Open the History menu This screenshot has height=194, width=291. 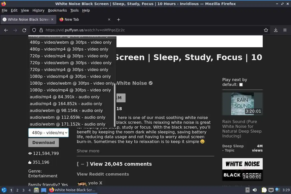point(38,10)
